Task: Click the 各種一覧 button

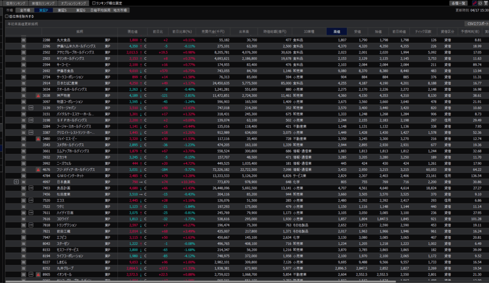Action: tap(458, 3)
